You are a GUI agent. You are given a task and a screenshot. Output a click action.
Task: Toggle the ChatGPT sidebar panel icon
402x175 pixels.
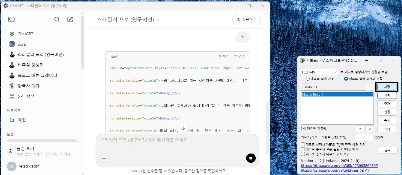(x=11, y=19)
